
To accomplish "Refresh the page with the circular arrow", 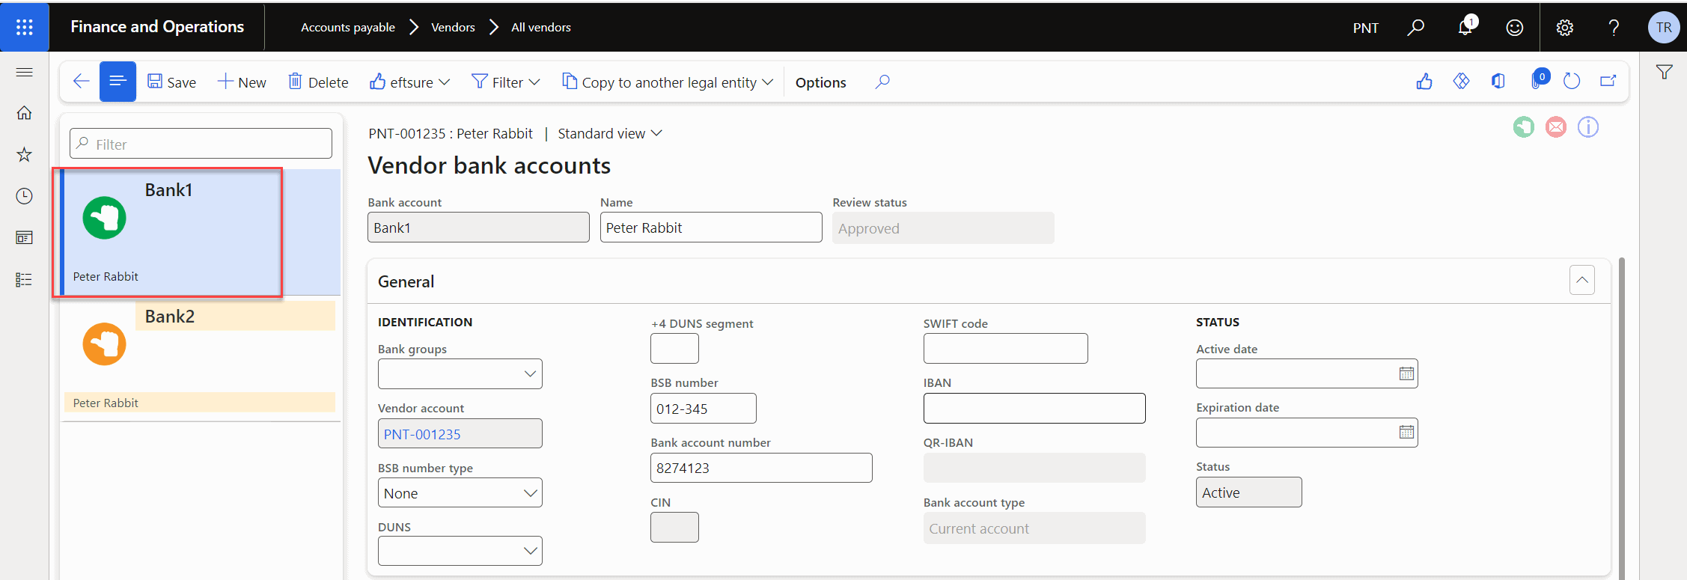I will click(x=1572, y=82).
